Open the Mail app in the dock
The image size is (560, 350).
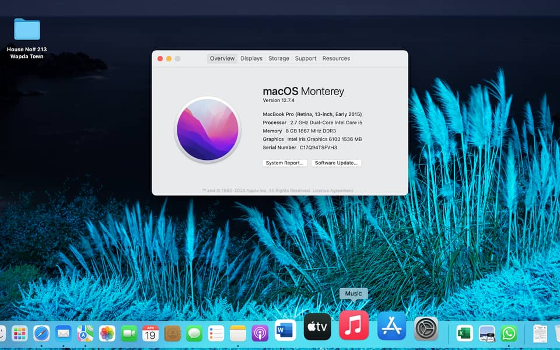point(63,334)
